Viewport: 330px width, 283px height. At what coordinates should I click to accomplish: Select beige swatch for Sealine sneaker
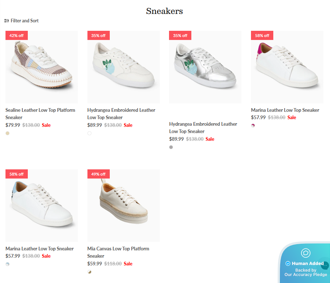8,133
